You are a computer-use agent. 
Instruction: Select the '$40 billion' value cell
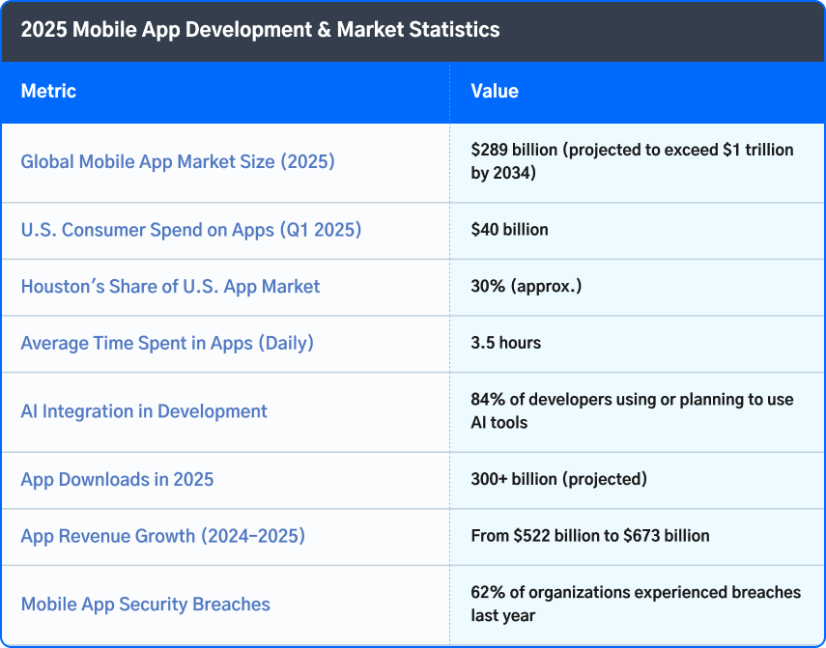point(509,230)
